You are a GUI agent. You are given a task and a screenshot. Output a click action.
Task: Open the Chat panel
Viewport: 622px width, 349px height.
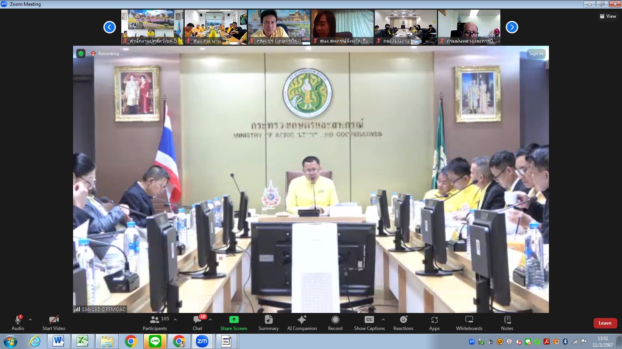197,323
